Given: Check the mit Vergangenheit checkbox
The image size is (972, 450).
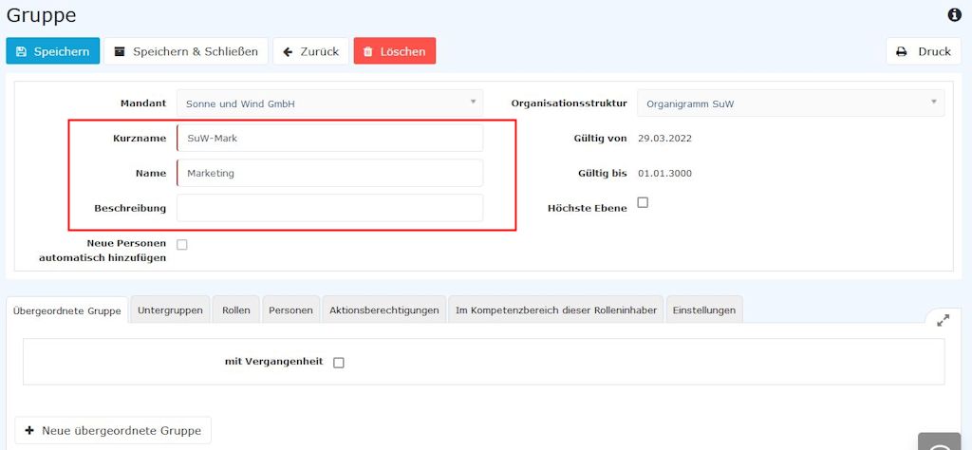Looking at the screenshot, I should coord(339,363).
